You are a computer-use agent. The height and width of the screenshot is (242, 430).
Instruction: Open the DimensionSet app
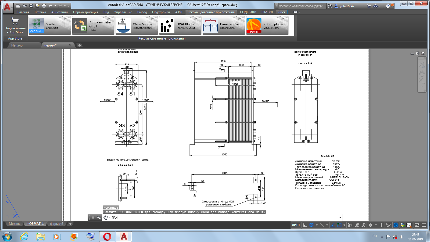point(224,26)
